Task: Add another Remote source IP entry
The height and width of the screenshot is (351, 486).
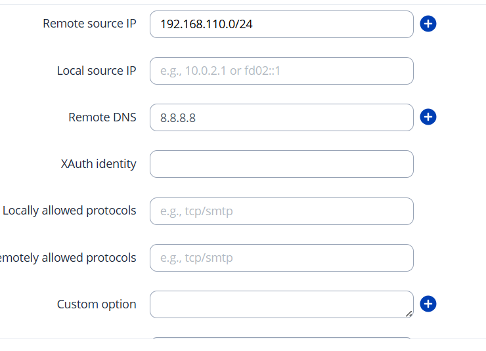Action: pyautogui.click(x=428, y=24)
